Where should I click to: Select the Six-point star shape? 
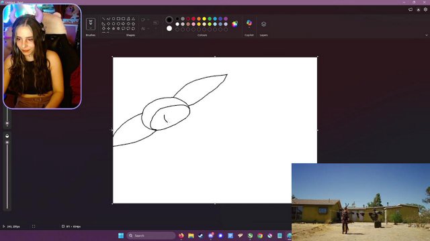click(118, 28)
